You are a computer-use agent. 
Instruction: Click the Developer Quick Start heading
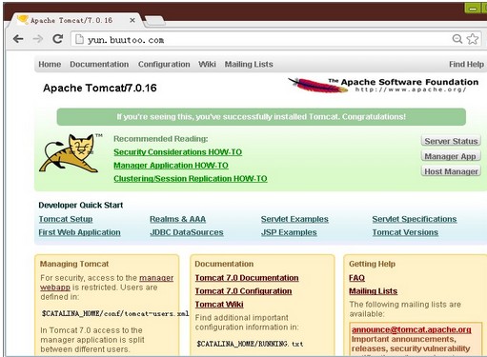[x=81, y=205]
